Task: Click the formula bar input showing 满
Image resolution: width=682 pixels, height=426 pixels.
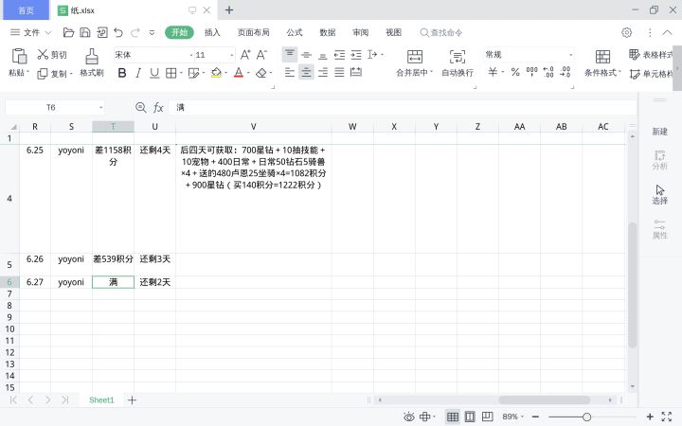Action: pyautogui.click(x=403, y=107)
